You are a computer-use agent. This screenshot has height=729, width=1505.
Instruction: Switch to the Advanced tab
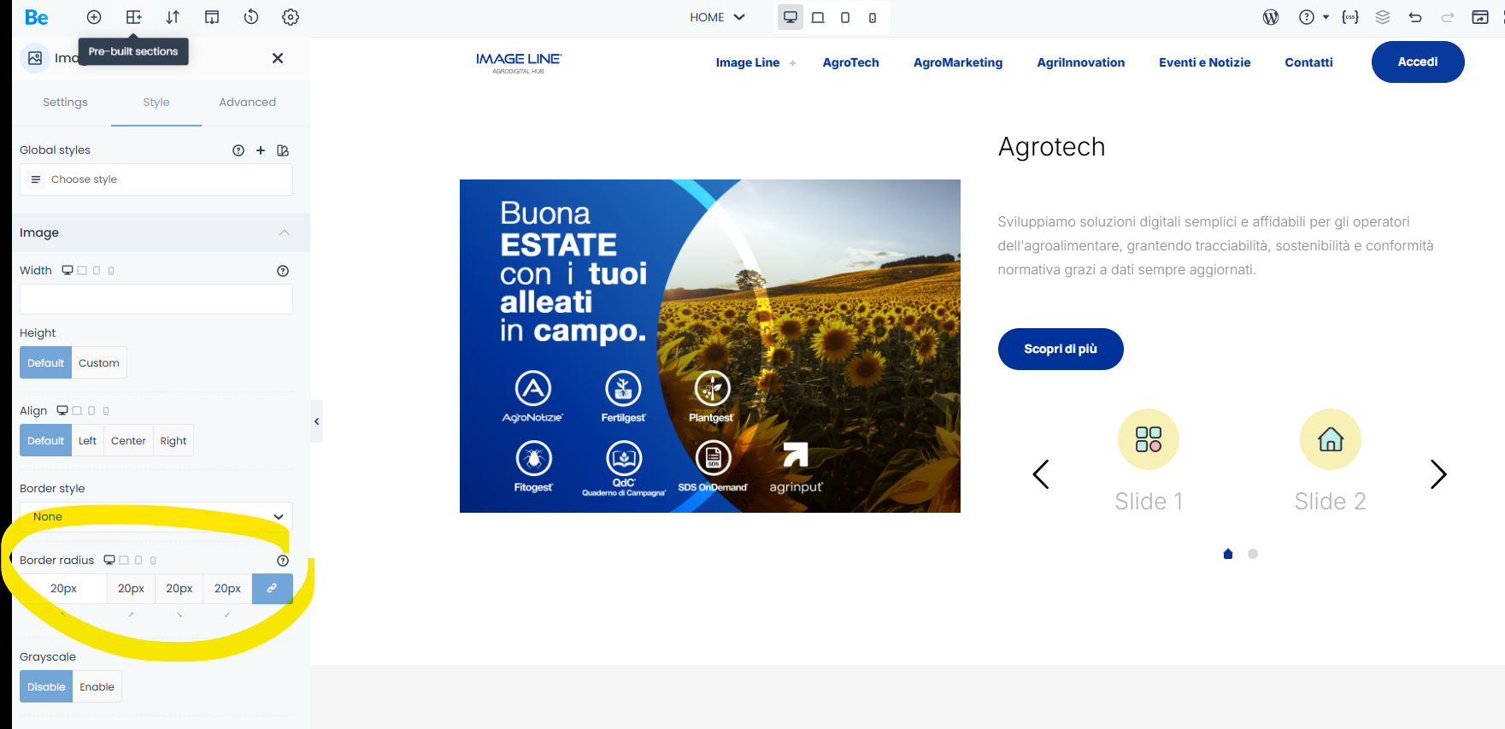pos(247,102)
